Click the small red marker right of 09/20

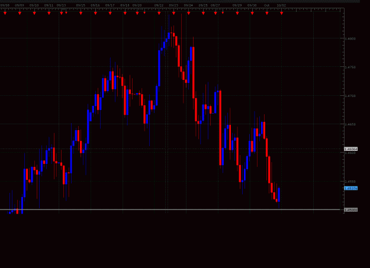pos(144,13)
